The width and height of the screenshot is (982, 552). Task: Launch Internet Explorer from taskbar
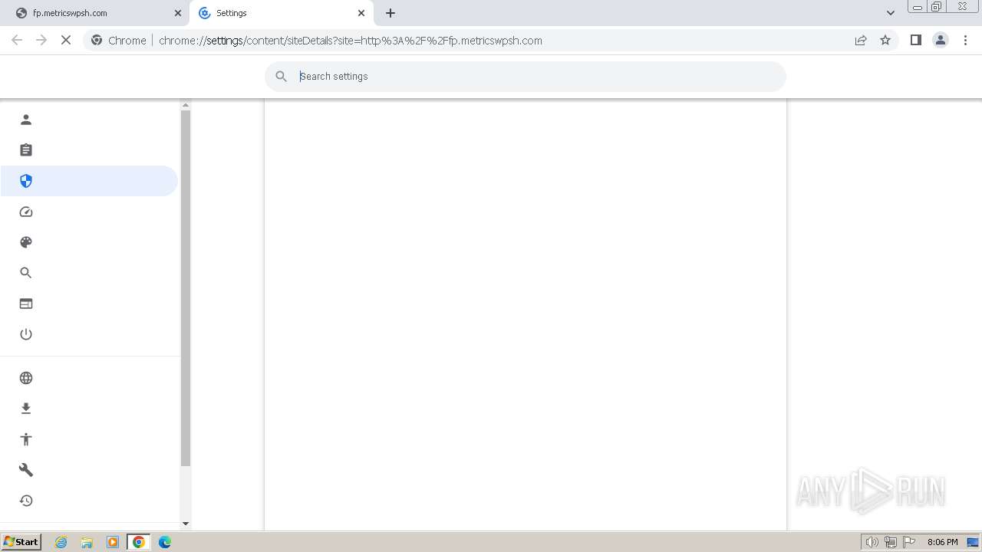61,542
